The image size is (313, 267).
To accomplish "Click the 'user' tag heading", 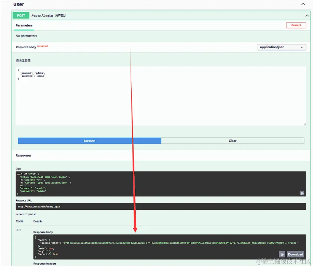I will click(x=19, y=4).
